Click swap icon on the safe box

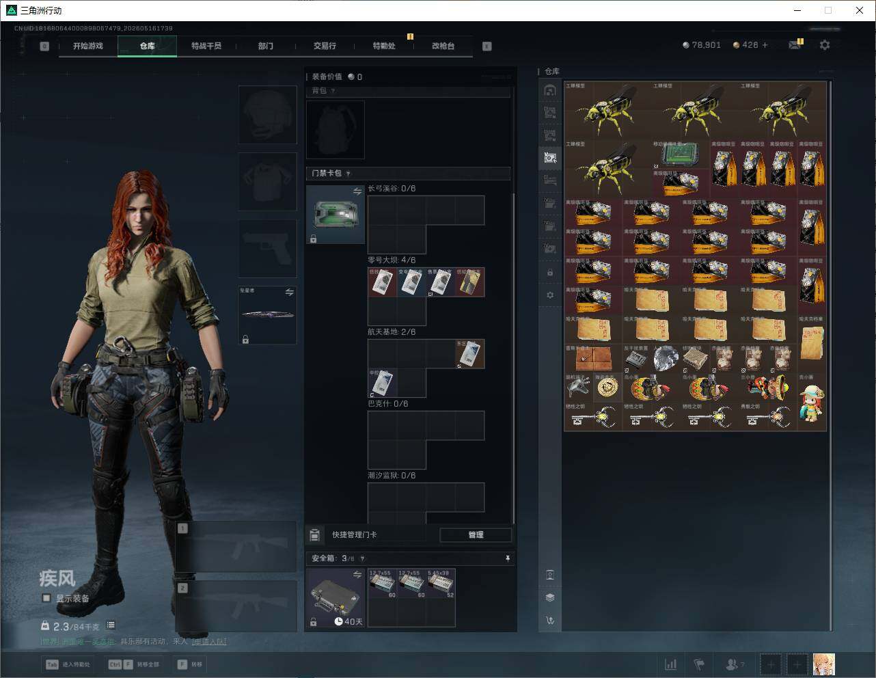coord(357,575)
